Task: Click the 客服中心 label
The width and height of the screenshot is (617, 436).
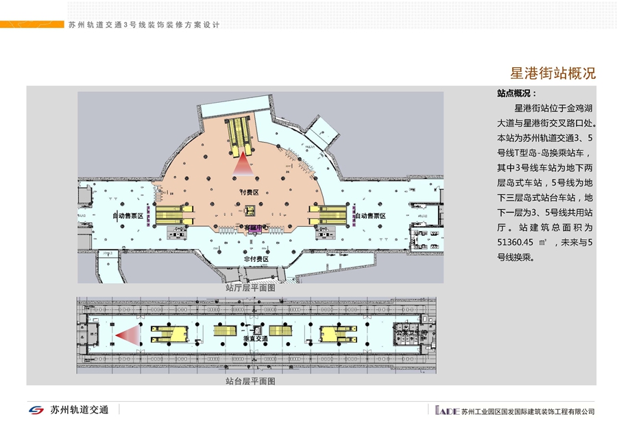Action: [x=256, y=228]
